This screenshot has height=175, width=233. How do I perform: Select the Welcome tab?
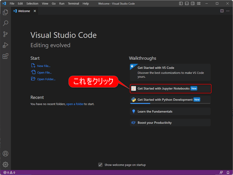coord(25,11)
